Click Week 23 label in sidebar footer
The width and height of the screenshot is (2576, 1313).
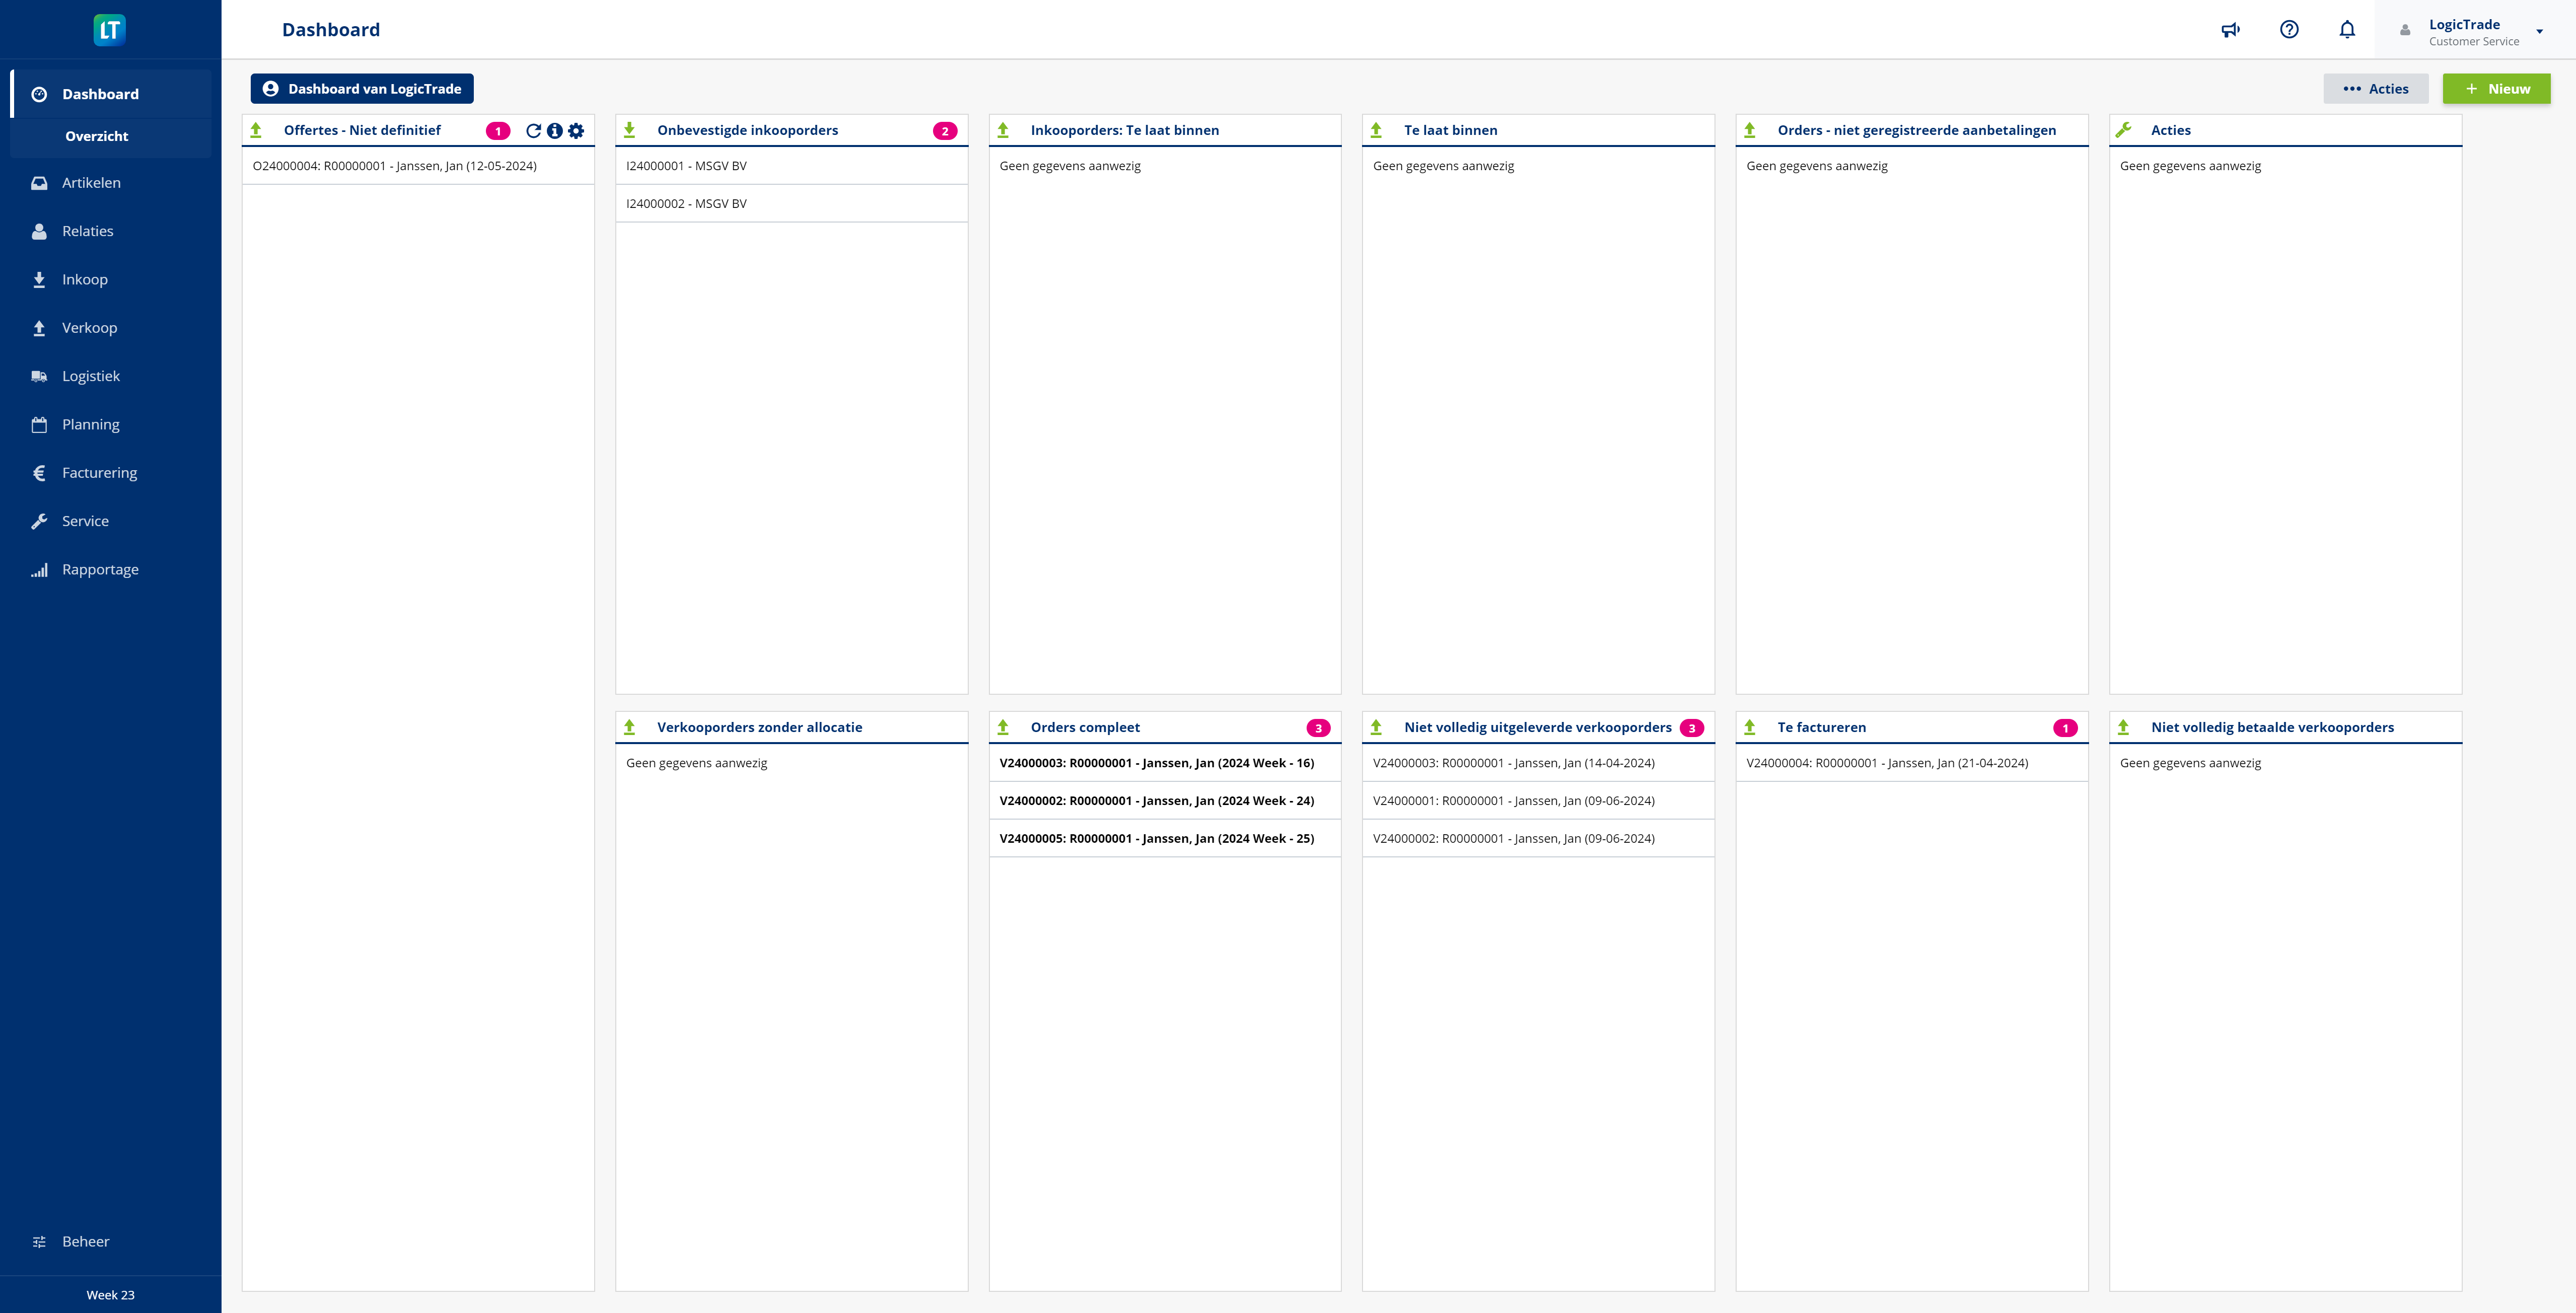pos(110,1294)
